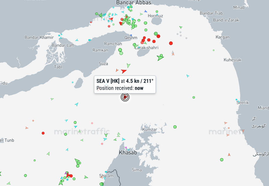Click the Larak shahri label
Image resolution: width=269 pixels, height=186 pixels.
click(146, 48)
